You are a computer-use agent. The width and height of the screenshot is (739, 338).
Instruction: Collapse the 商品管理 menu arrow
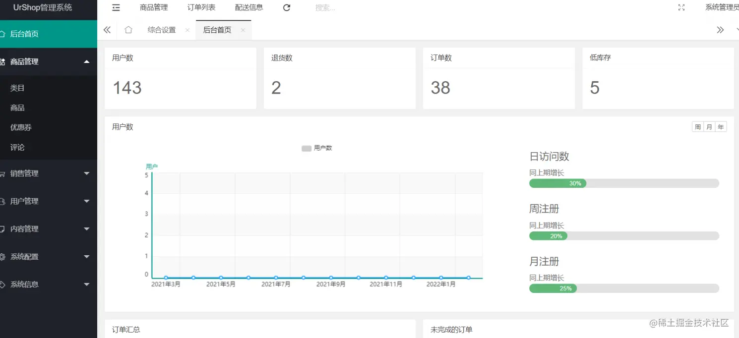87,61
